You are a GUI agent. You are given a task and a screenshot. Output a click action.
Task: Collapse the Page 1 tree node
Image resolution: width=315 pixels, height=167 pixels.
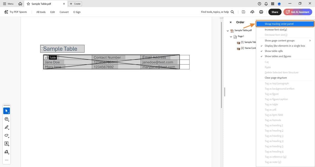(231, 36)
